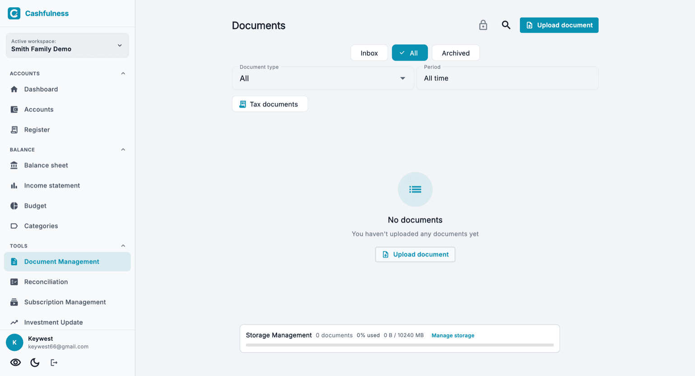Collapse the TOOLS section chevron
The height and width of the screenshot is (376, 695).
pos(123,246)
